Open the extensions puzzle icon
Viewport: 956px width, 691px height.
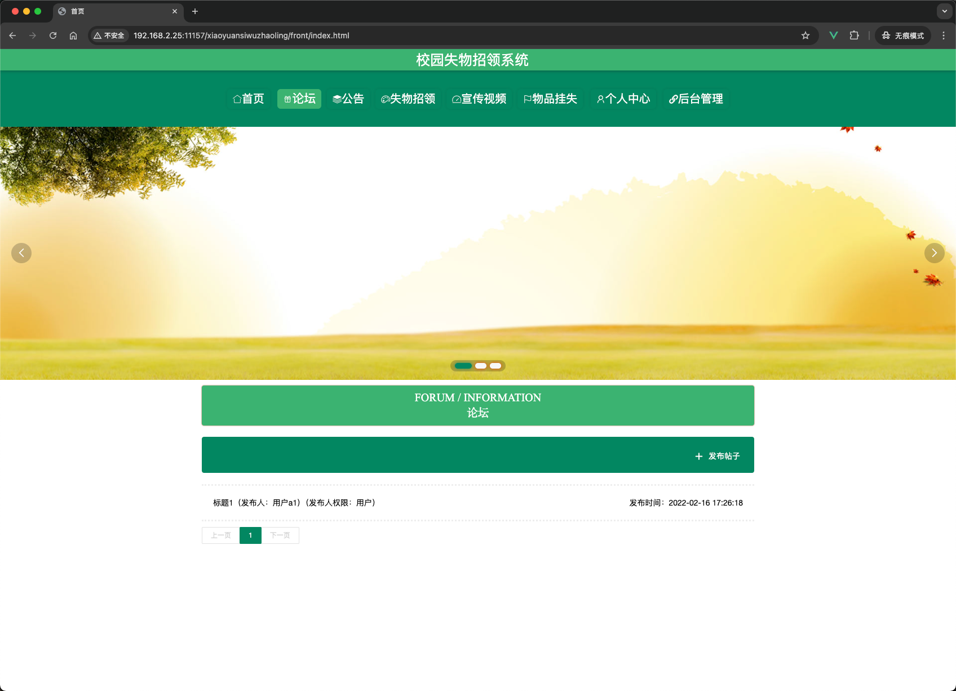(855, 36)
